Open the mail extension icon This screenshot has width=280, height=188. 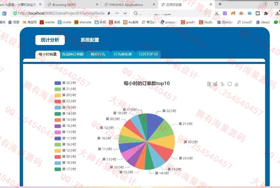point(250,13)
